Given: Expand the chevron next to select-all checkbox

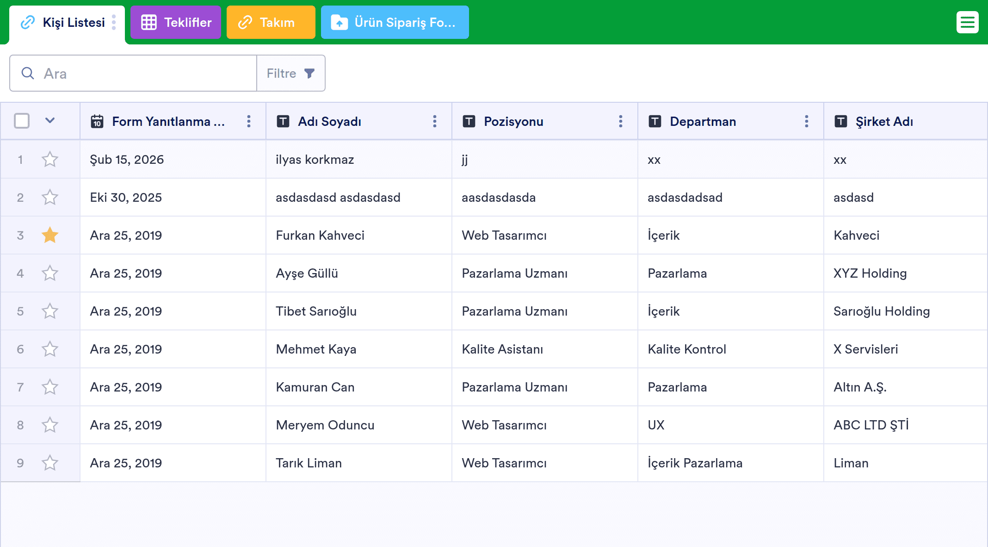Looking at the screenshot, I should (x=50, y=121).
